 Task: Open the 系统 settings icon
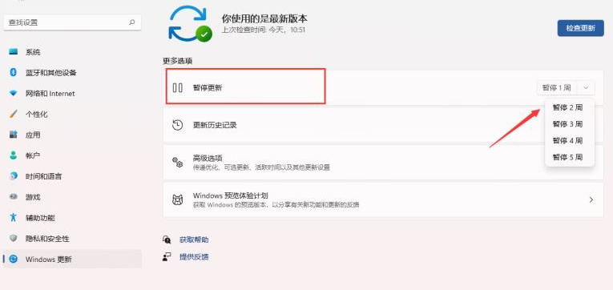point(14,52)
